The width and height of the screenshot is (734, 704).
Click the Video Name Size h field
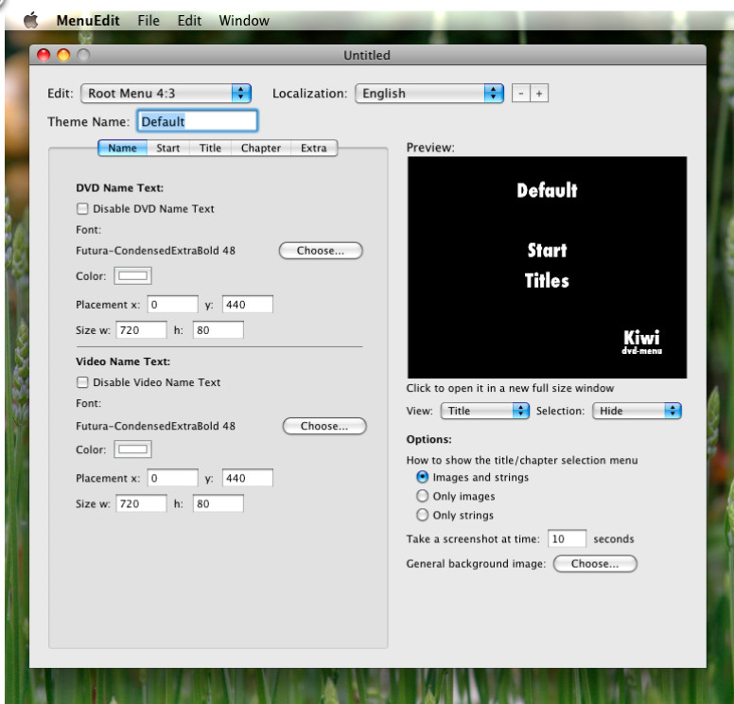[x=218, y=503]
